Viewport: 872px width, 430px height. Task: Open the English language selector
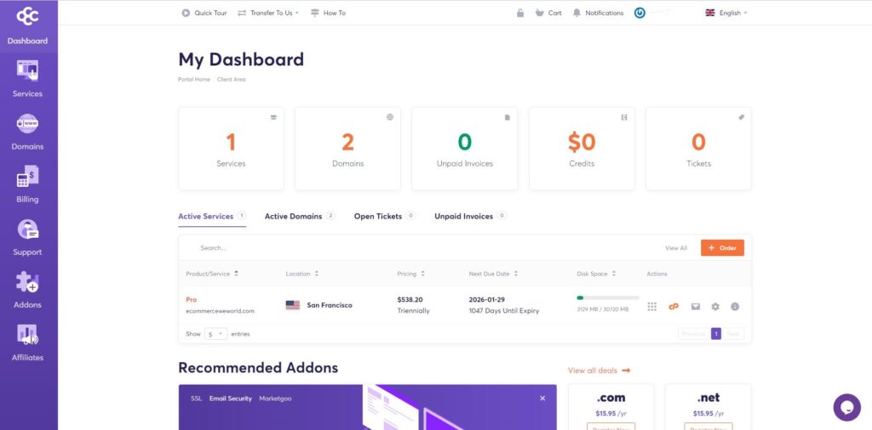point(726,13)
